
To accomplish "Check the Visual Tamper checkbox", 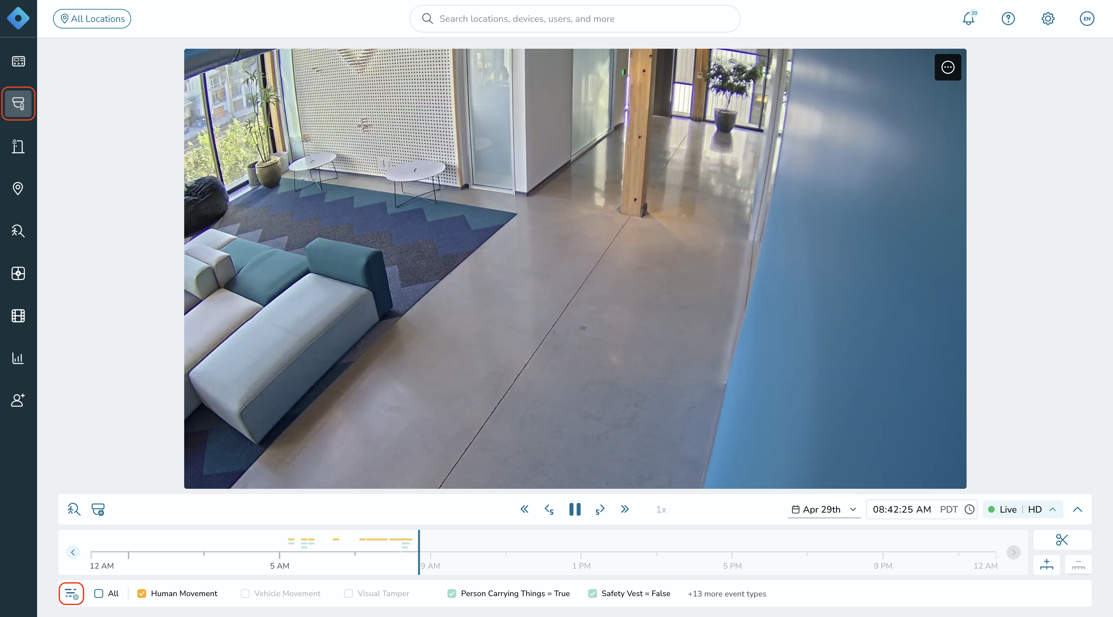I will click(348, 594).
